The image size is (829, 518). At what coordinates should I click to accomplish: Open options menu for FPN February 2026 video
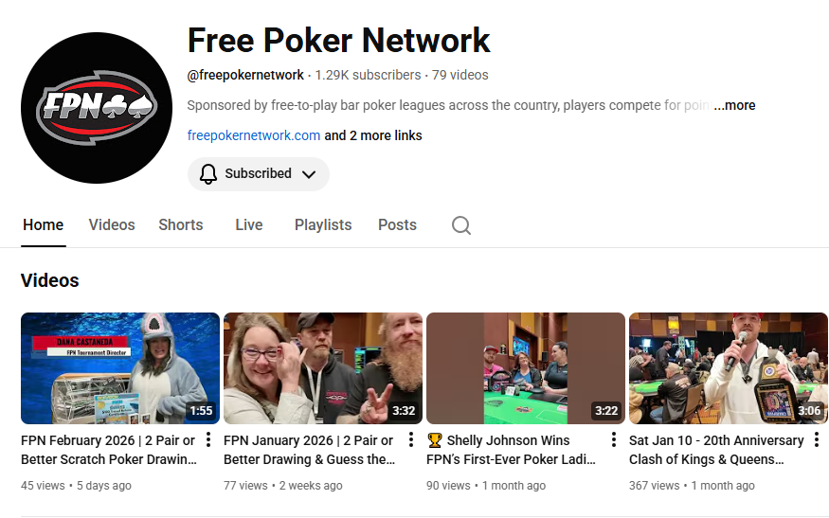pos(208,439)
